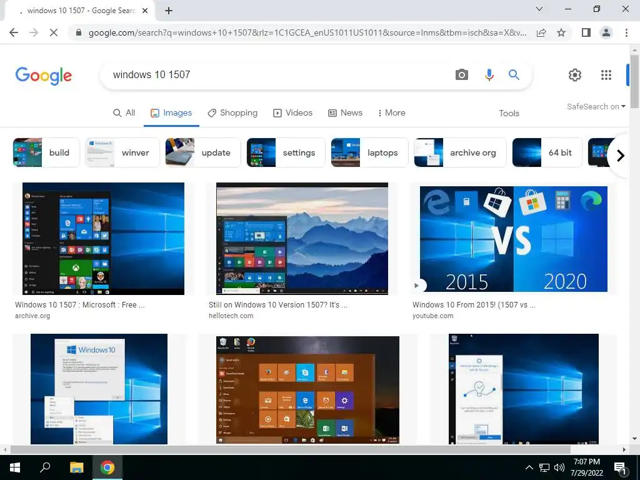Open hellotech.com mountain desktop image

click(302, 239)
